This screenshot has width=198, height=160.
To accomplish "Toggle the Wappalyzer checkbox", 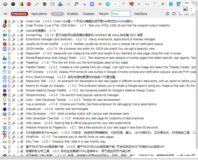I will [22, 109].
